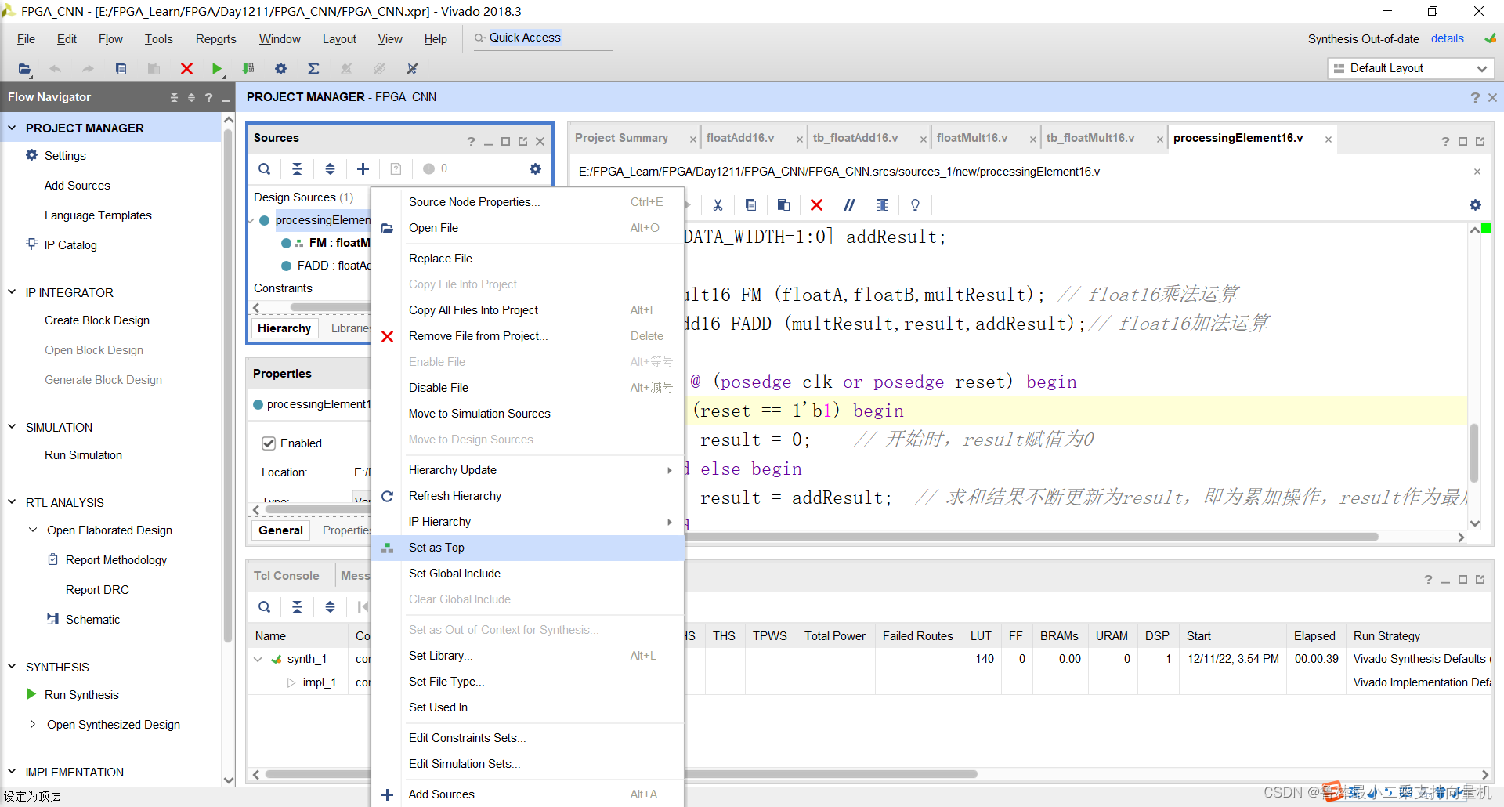The image size is (1504, 807).
Task: Select the Hierarchy tab in Sources
Action: pyautogui.click(x=284, y=328)
